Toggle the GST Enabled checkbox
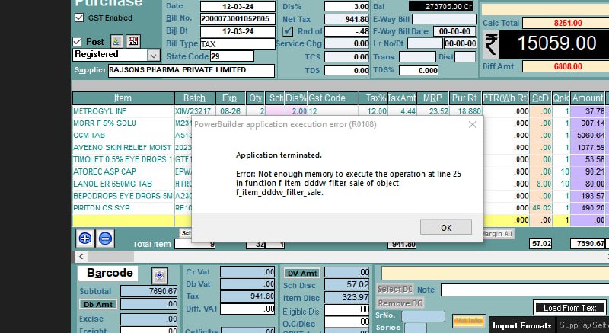The width and height of the screenshot is (609, 333). pos(80,18)
